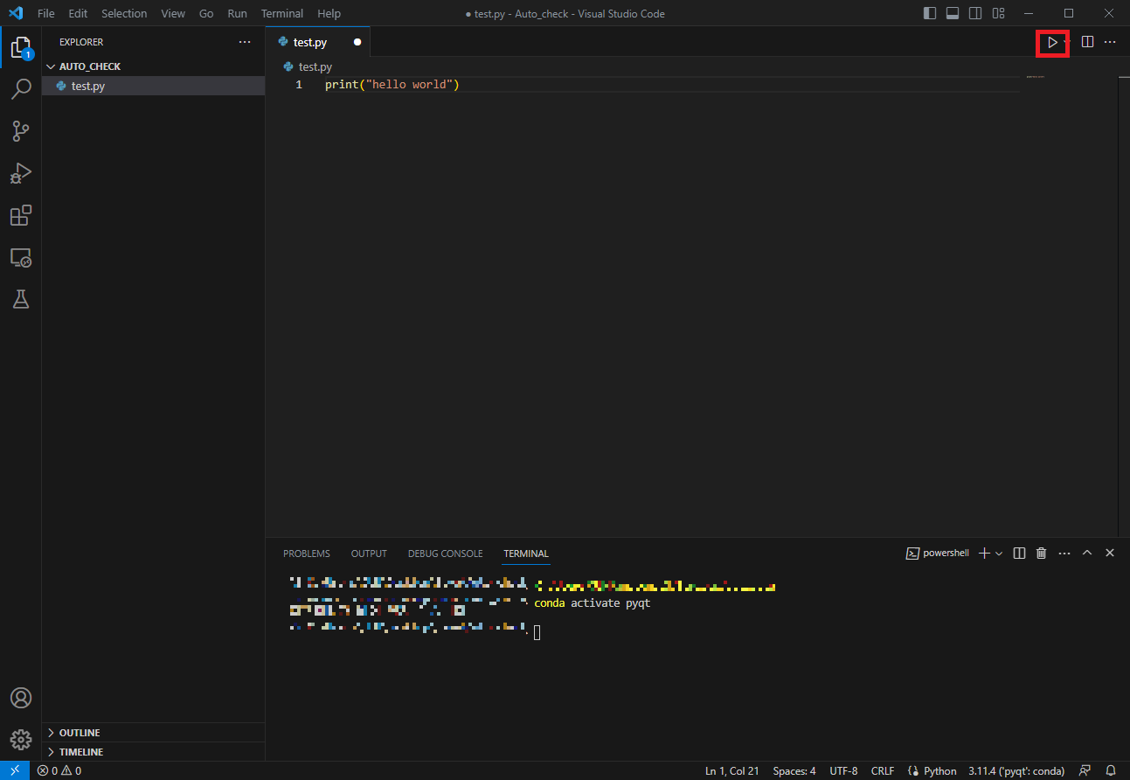Change file encoding UTF-8
1130x780 pixels.
click(844, 770)
